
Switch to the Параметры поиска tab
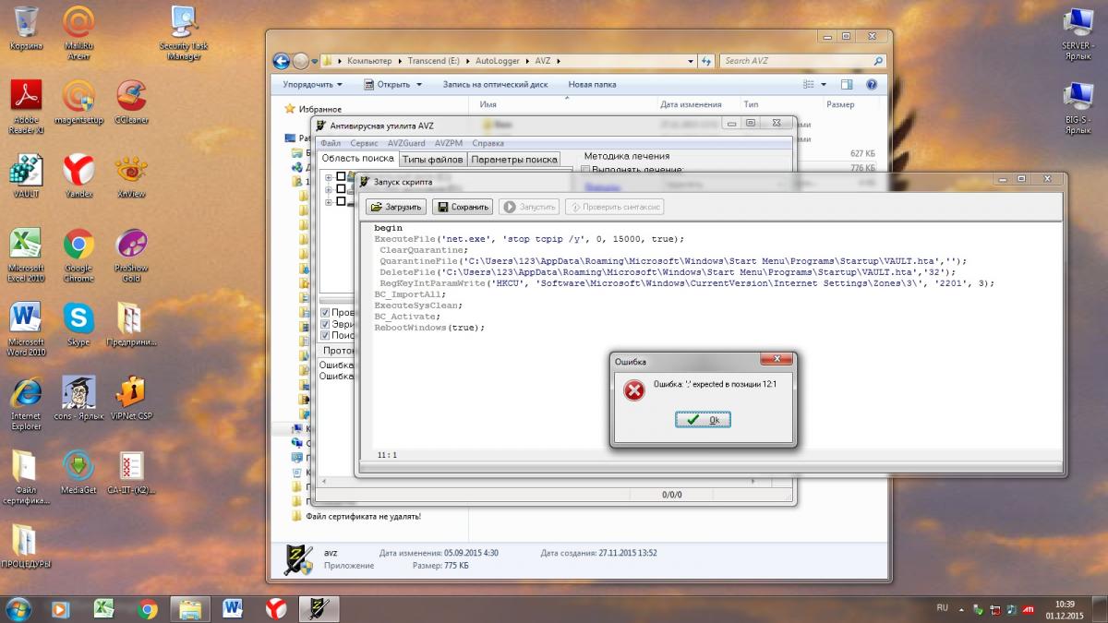514,159
